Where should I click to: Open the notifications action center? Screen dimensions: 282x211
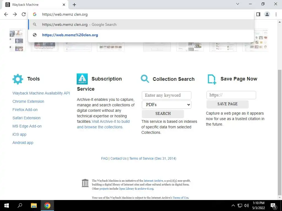click(x=273, y=206)
